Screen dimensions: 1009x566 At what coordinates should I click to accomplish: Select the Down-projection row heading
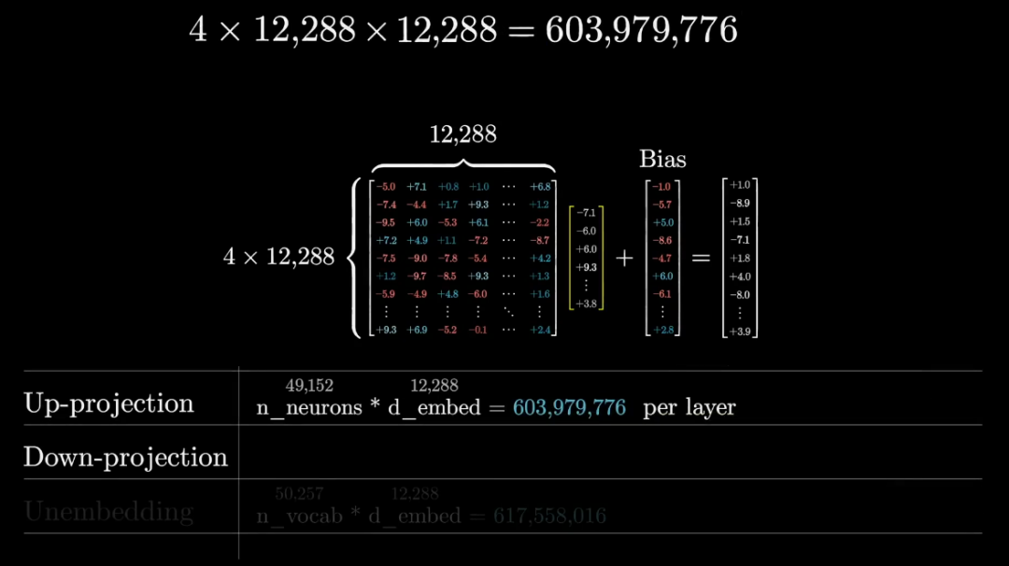pos(125,458)
